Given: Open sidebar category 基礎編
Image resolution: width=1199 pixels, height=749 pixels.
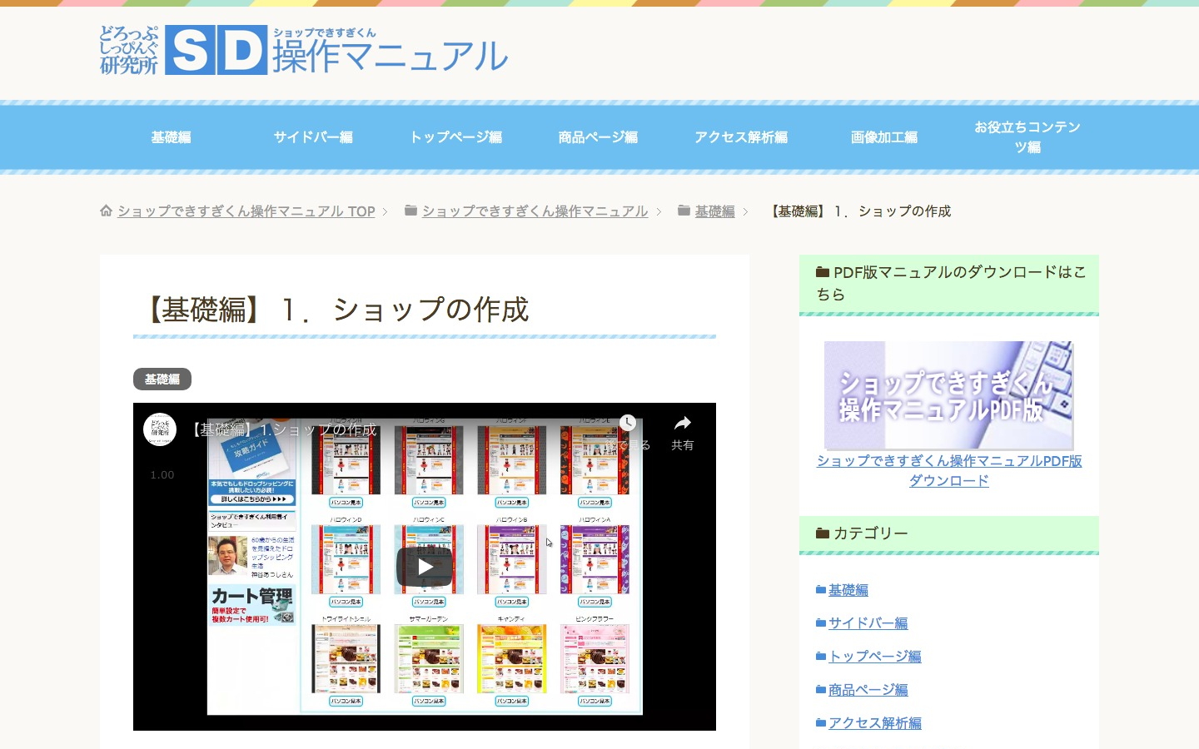Looking at the screenshot, I should (x=848, y=590).
